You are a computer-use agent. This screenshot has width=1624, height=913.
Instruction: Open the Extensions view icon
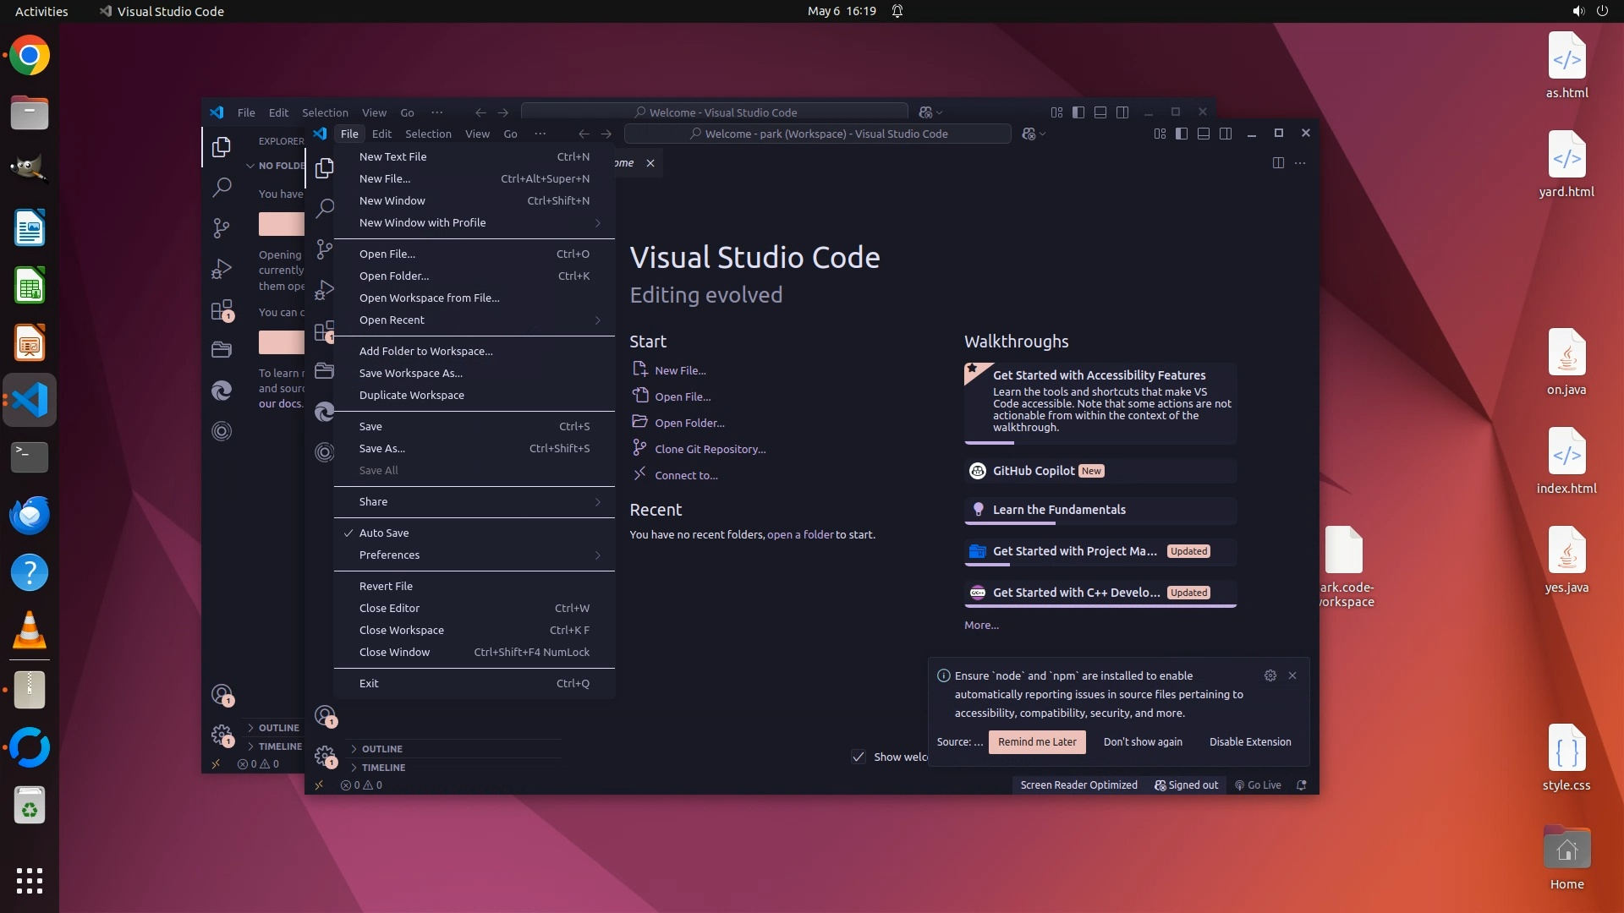point(324,331)
